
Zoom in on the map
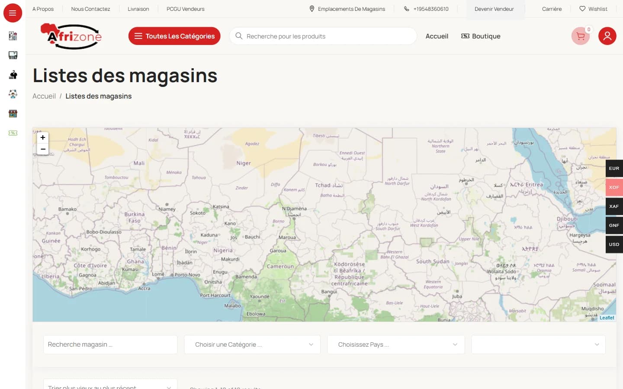pyautogui.click(x=43, y=137)
